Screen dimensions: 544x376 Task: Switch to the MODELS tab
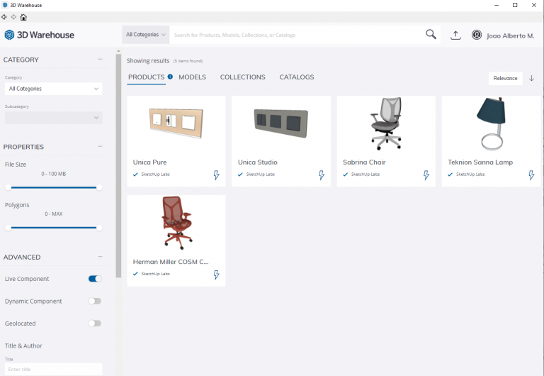tap(192, 77)
